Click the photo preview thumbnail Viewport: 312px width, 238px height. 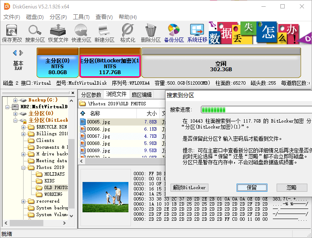(105, 197)
